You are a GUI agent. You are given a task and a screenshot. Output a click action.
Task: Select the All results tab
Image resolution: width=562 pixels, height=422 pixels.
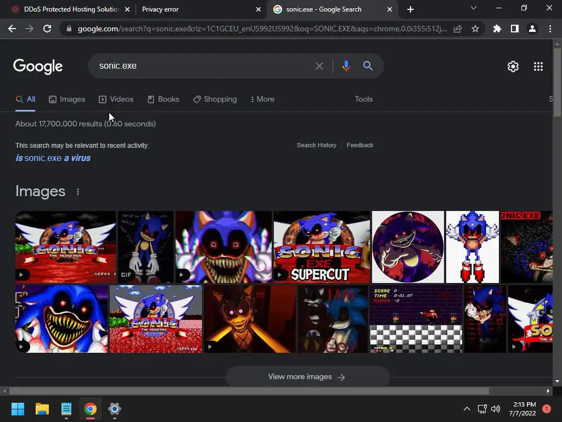25,99
